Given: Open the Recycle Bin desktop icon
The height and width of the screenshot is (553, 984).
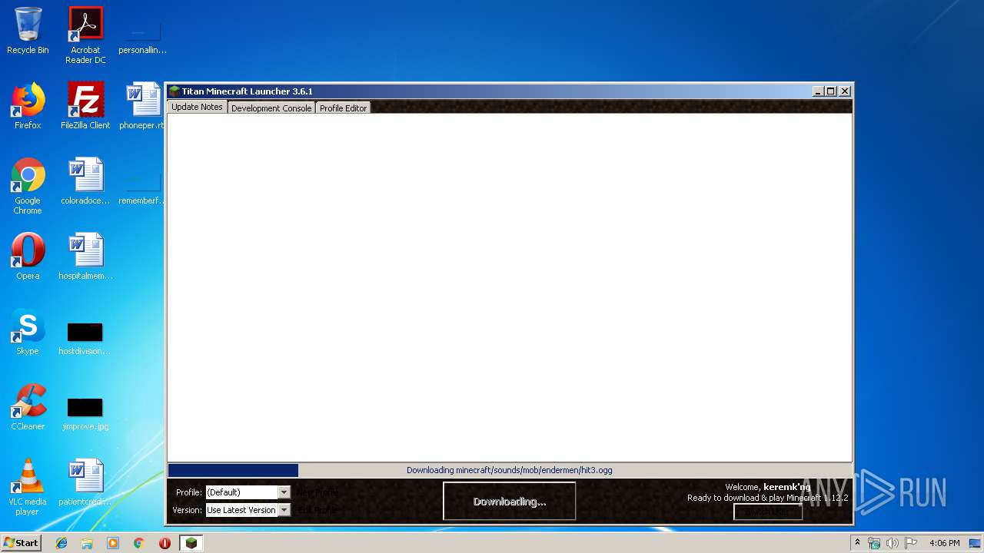Looking at the screenshot, I should tap(28, 31).
